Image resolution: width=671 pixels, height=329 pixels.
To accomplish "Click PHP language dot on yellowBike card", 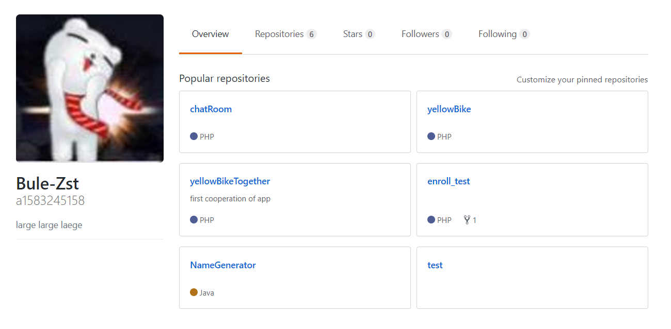I will (432, 136).
